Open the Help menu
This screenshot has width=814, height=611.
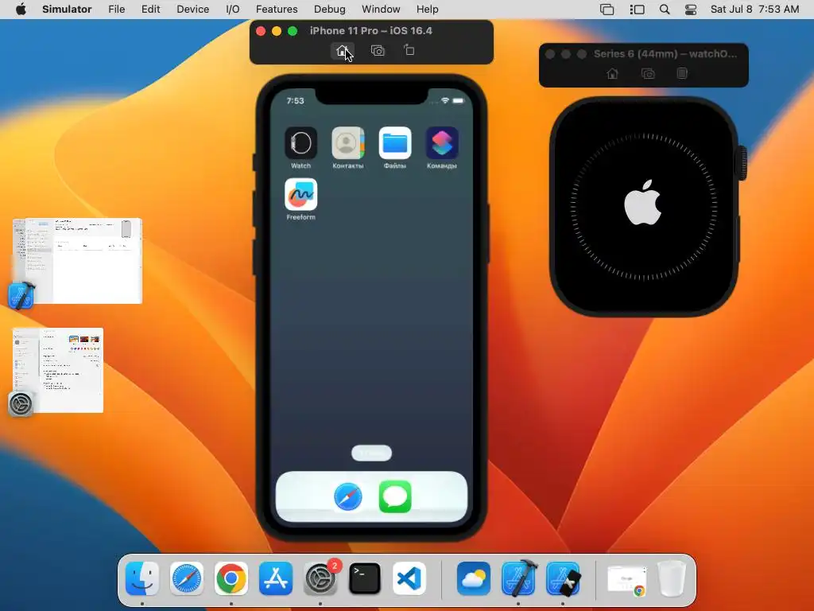point(427,10)
